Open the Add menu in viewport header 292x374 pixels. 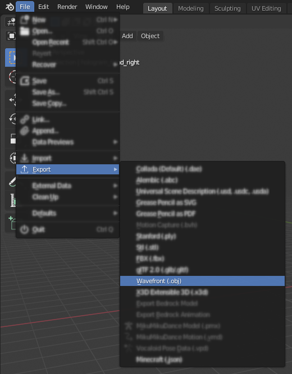pyautogui.click(x=127, y=36)
